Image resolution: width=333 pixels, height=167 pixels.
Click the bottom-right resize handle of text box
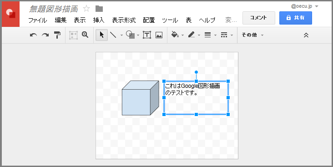(x=228, y=115)
